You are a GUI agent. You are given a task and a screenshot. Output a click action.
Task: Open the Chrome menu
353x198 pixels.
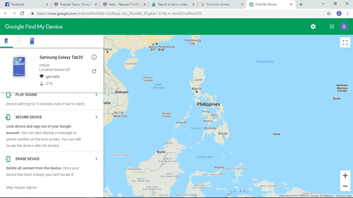coord(347,13)
